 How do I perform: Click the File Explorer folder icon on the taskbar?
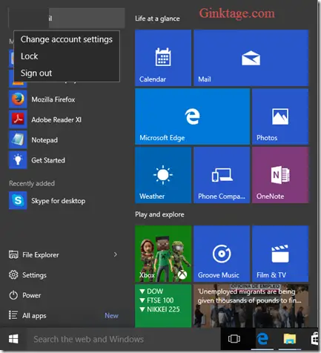[x=290, y=339]
